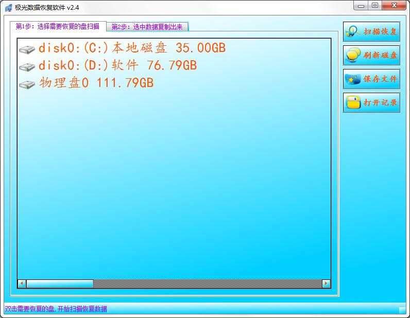The height and width of the screenshot is (318, 410).
Task: Click the drive icon beside disk0:(D:)
Action: (x=27, y=67)
